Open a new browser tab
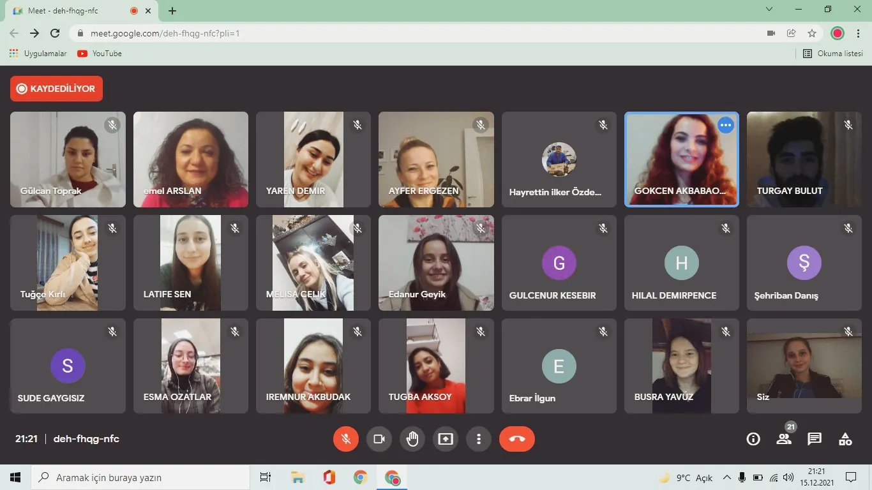The height and width of the screenshot is (490, 872). pyautogui.click(x=172, y=11)
